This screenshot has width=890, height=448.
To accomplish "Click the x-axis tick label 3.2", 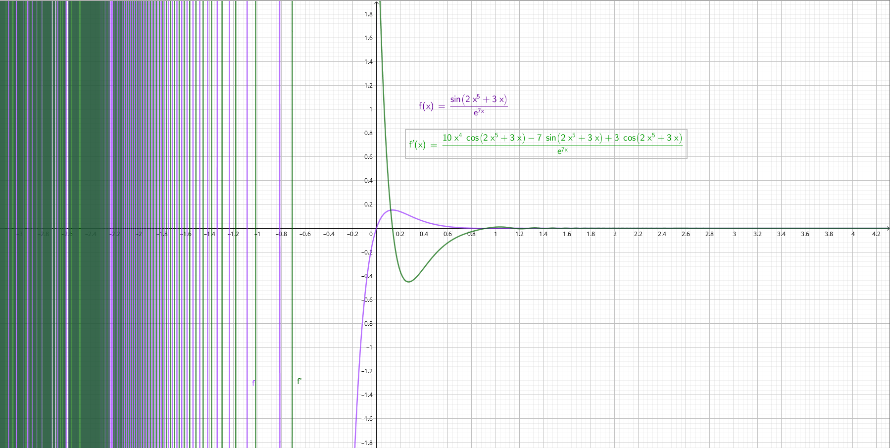I will 757,234.
